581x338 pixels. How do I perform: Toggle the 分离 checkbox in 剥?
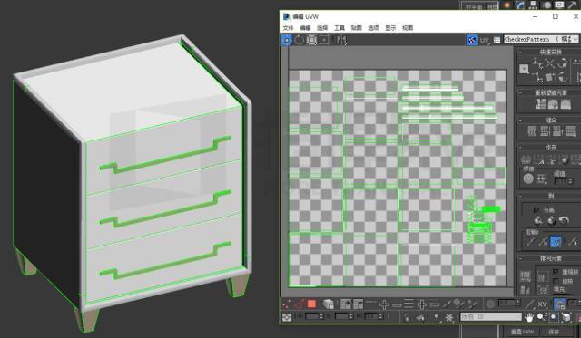pyautogui.click(x=536, y=209)
